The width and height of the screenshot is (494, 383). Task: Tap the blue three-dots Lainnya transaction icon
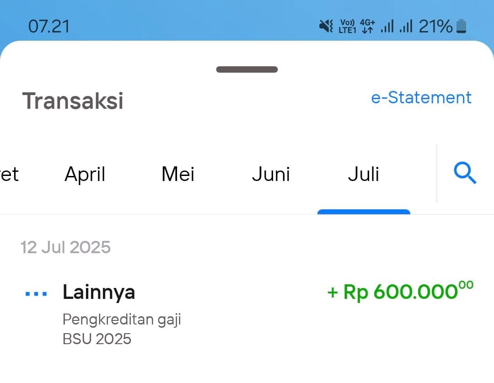coord(35,293)
